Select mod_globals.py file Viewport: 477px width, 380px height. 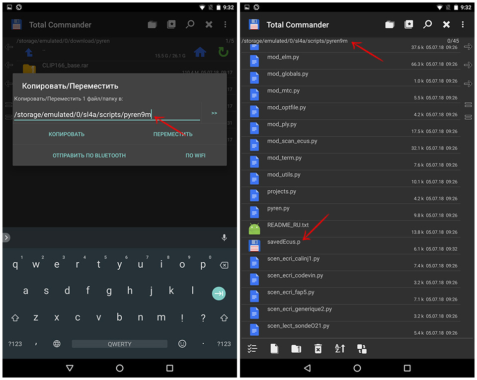351,77
